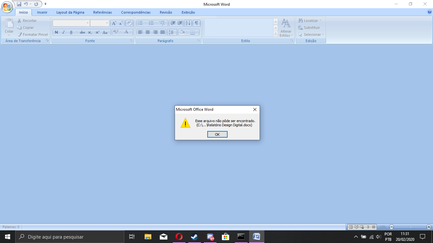
Task: Click Alterar Estilos button
Action: 286,28
